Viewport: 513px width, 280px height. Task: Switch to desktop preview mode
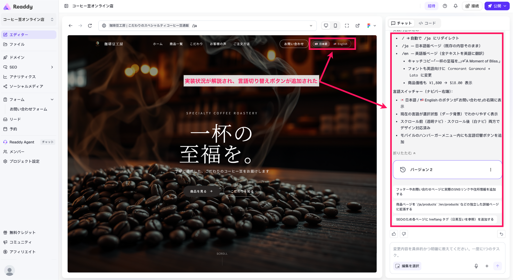[326, 26]
